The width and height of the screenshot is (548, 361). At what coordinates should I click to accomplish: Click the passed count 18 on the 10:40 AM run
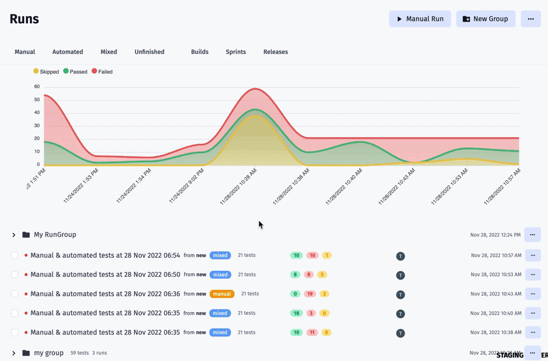[297, 313]
